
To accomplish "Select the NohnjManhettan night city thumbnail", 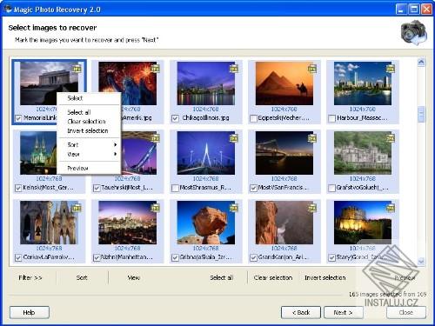I will point(127,223).
